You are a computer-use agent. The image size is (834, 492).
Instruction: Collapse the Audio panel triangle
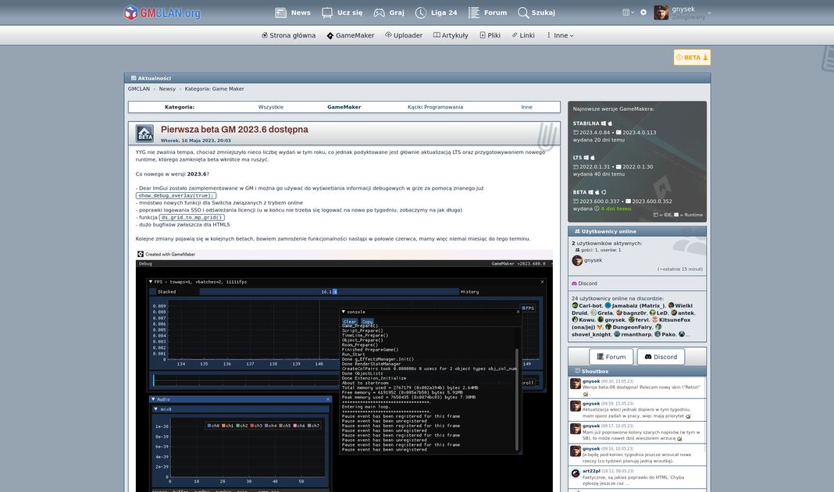(153, 399)
